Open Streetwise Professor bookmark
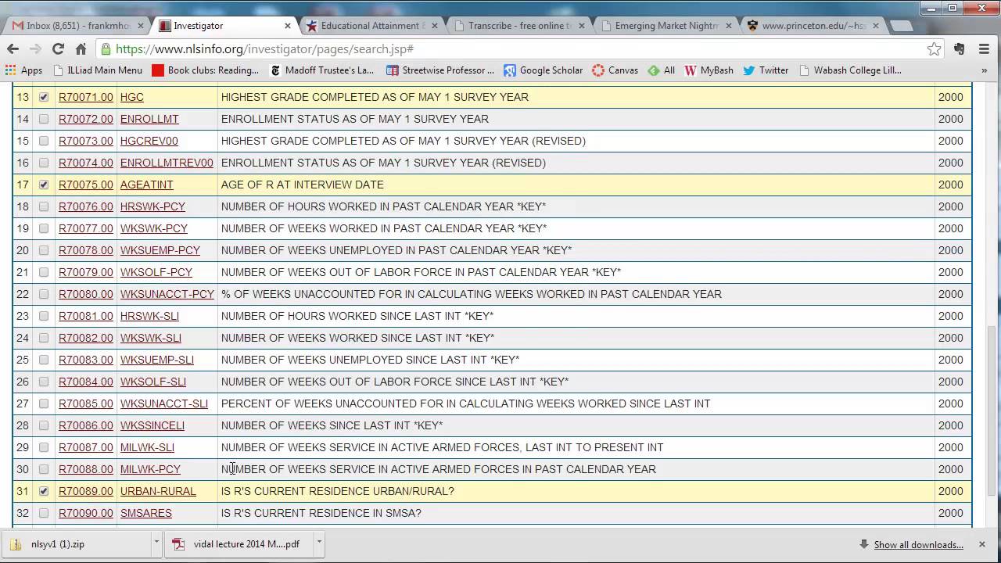 [440, 70]
